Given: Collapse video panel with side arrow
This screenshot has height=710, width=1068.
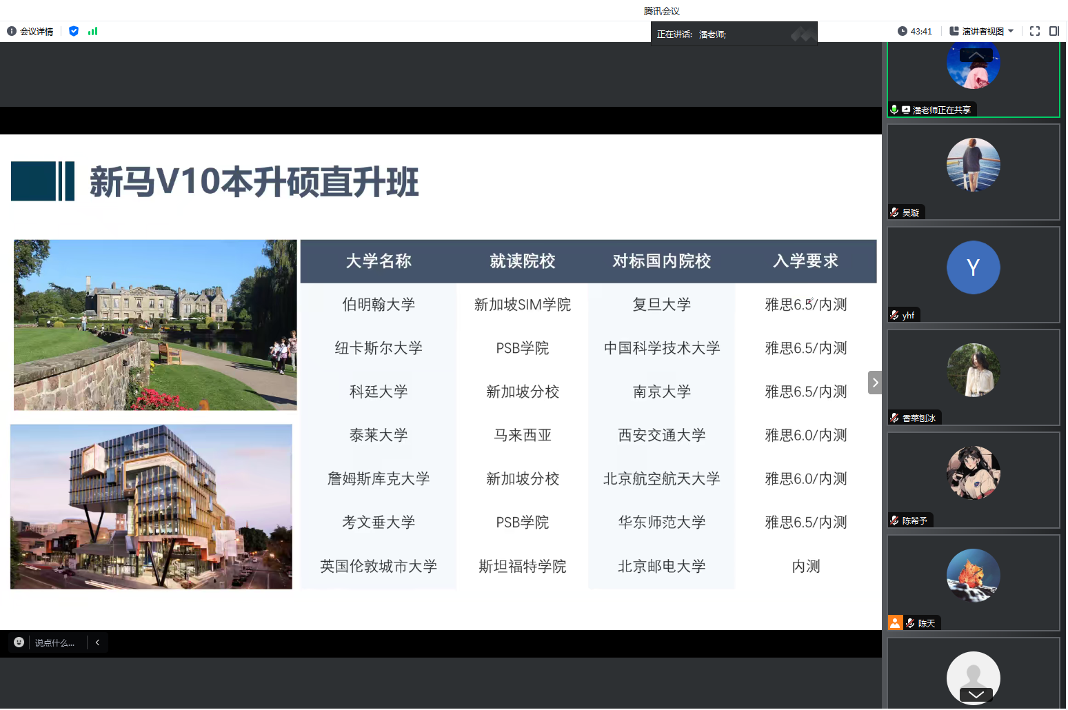Looking at the screenshot, I should (874, 383).
